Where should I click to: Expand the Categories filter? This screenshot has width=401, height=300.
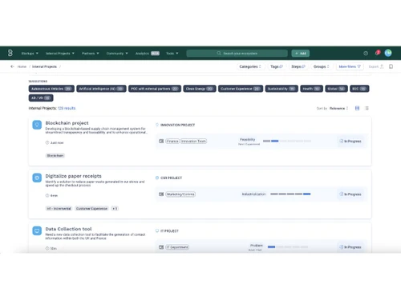coord(250,66)
